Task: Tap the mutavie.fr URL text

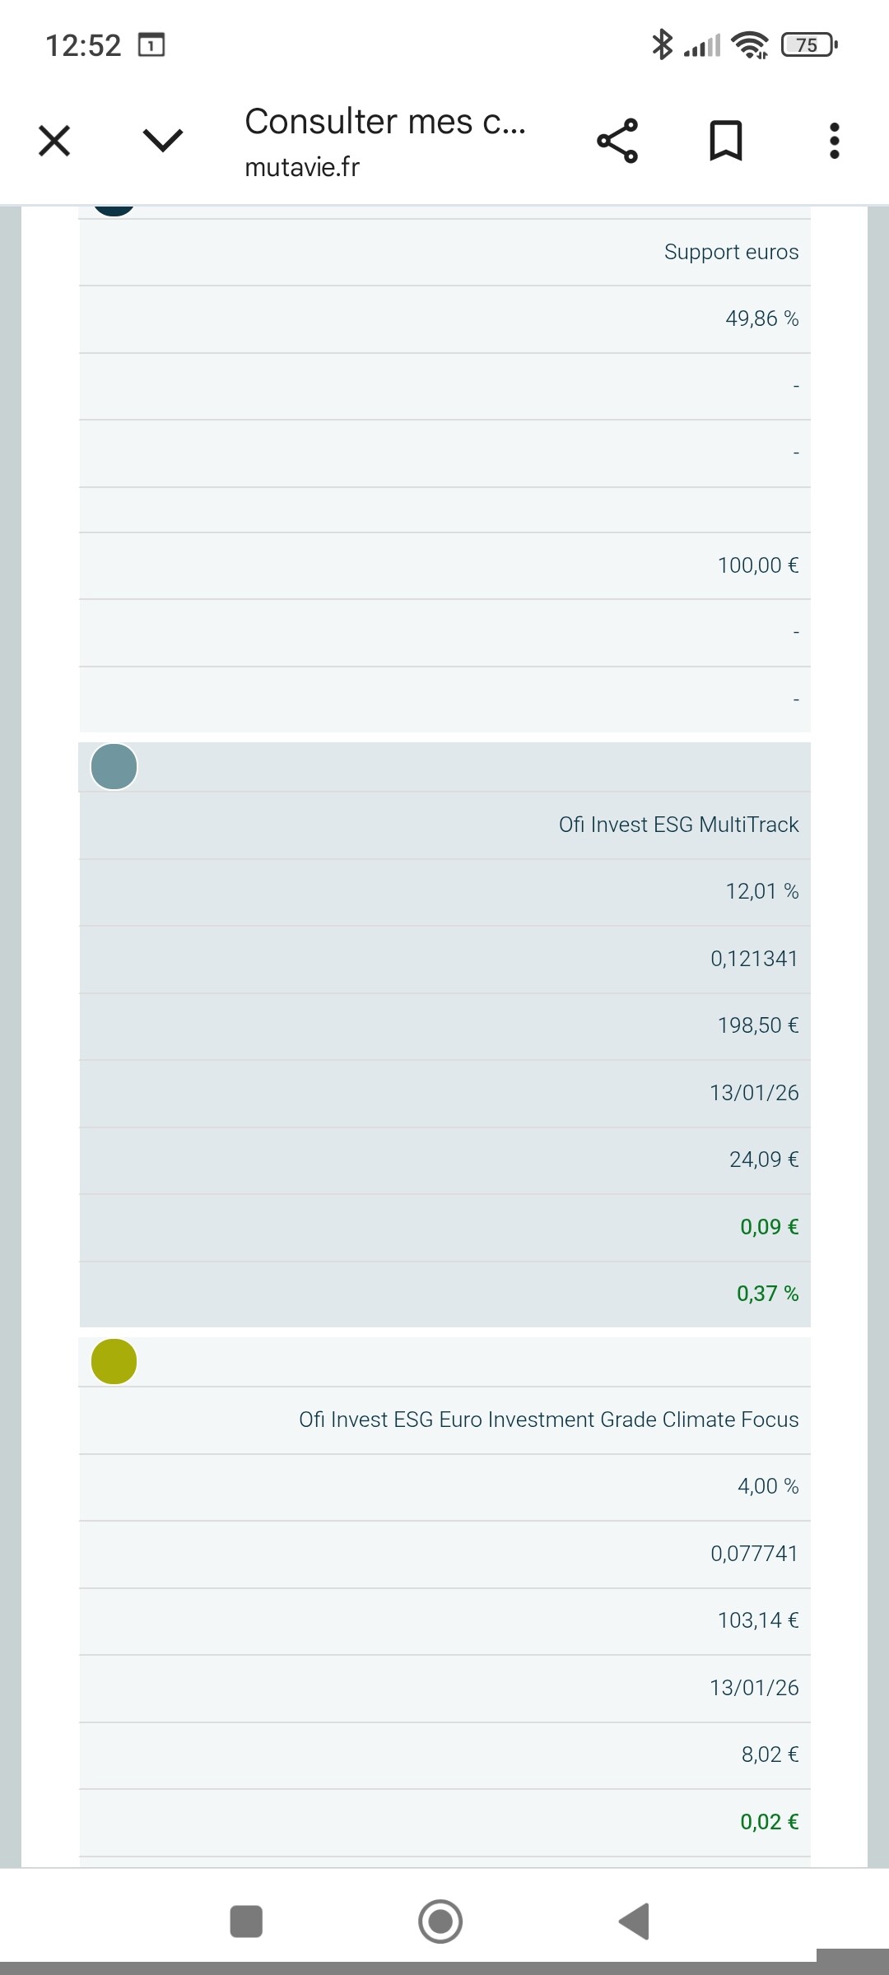Action: 302,167
